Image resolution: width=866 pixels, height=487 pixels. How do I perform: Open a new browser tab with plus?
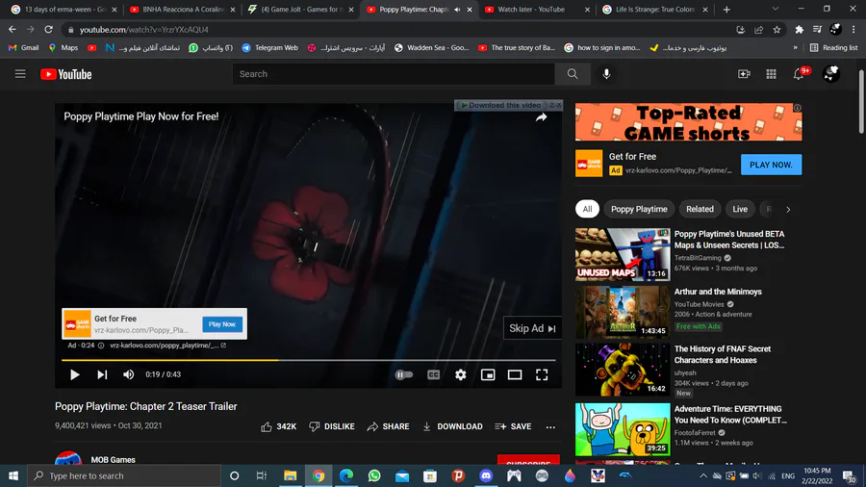click(x=726, y=10)
